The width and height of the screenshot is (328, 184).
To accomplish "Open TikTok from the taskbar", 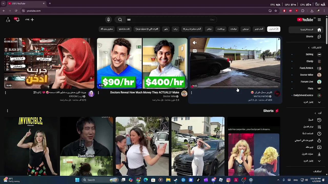I will point(198,180).
